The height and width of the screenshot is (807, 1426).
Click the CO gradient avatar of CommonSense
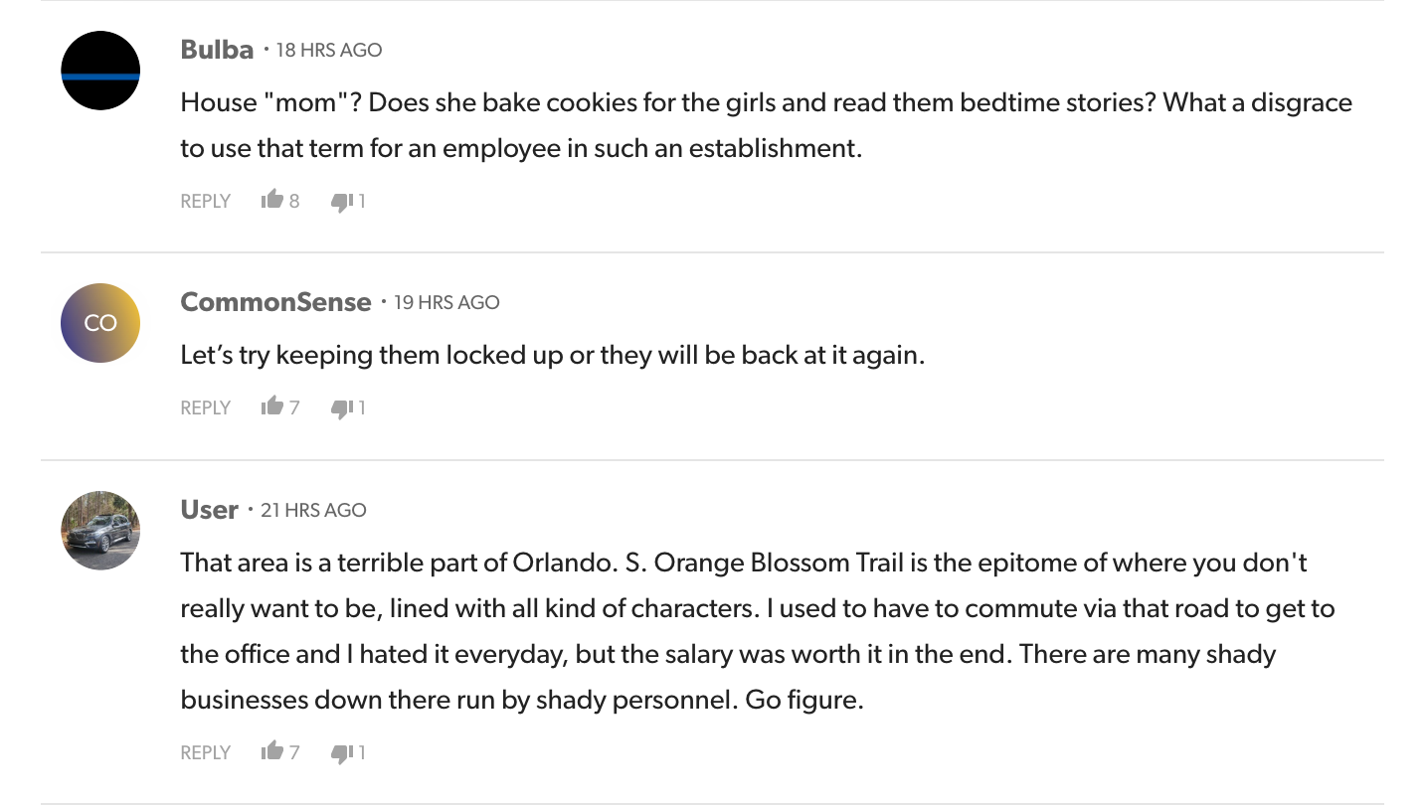(100, 323)
